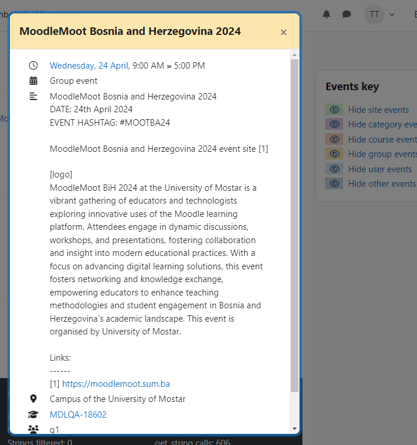Click Strings filtered: 0 footer text
The width and height of the screenshot is (417, 445).
pyautogui.click(x=40, y=442)
